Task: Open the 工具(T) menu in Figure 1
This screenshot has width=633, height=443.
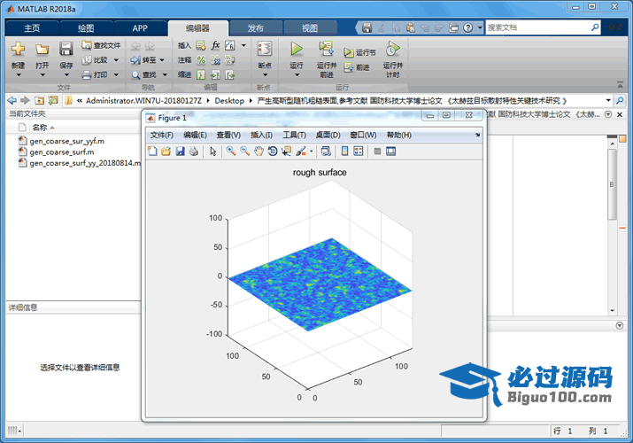Action: tap(294, 135)
